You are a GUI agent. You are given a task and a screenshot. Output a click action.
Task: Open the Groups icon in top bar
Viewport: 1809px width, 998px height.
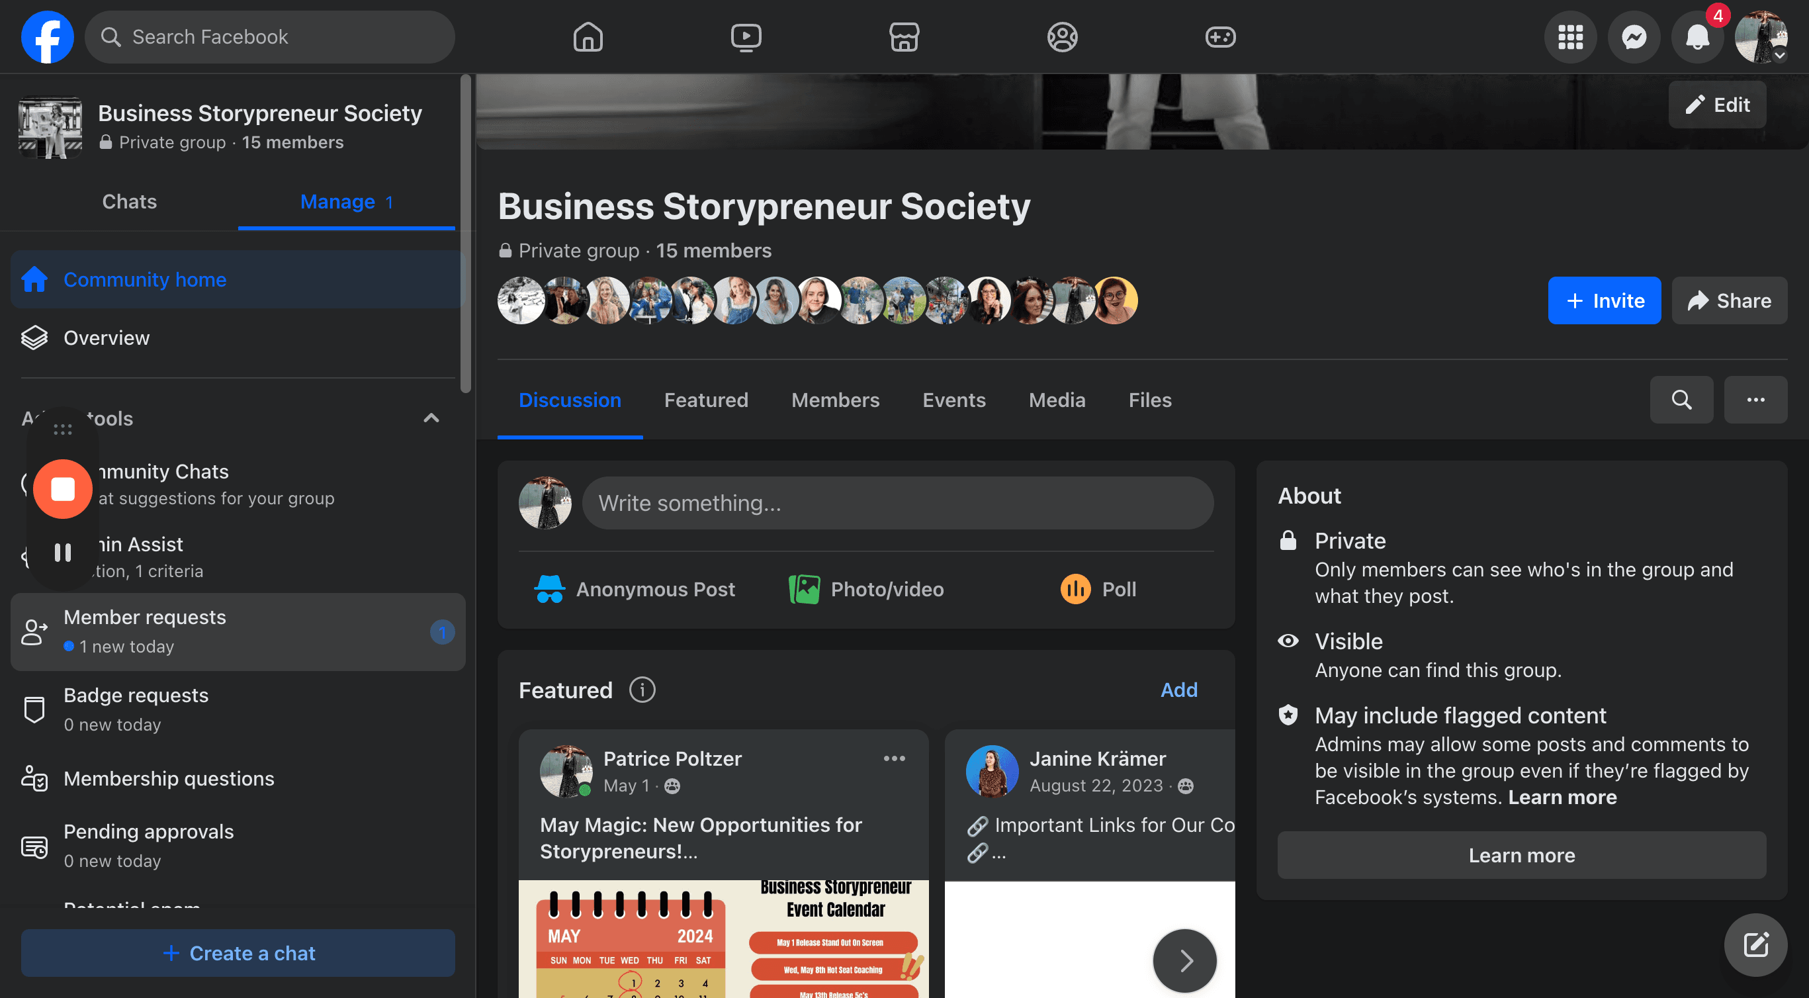click(1062, 36)
